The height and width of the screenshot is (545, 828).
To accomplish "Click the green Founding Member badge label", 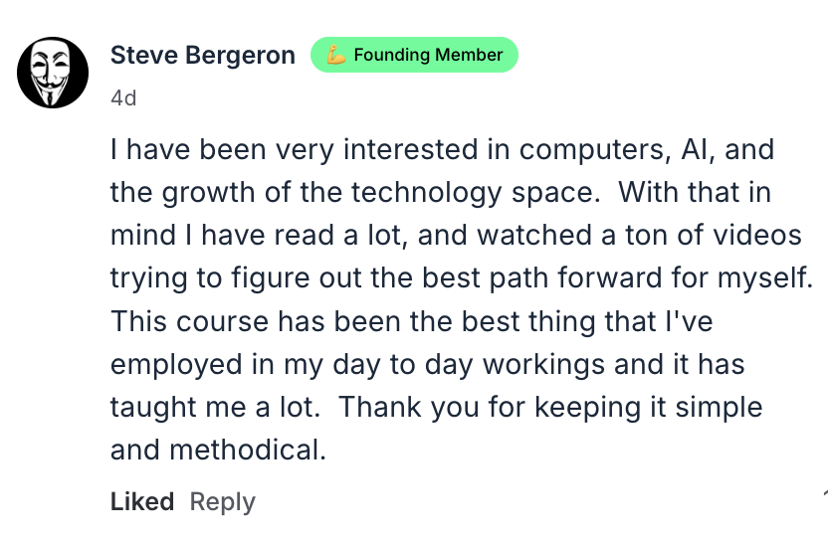I will [427, 55].
